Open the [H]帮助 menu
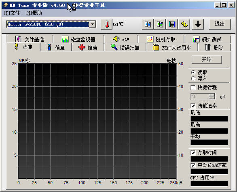Viewport: 237px width, 192px height. pyautogui.click(x=34, y=13)
